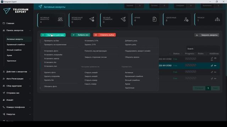Click the Действие с аккаунтом sidebar icon
The width and height of the screenshot is (227, 127).
4,72
